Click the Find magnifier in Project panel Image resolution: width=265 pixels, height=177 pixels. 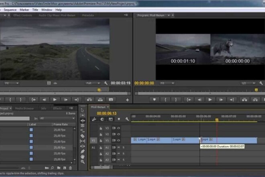point(52,168)
